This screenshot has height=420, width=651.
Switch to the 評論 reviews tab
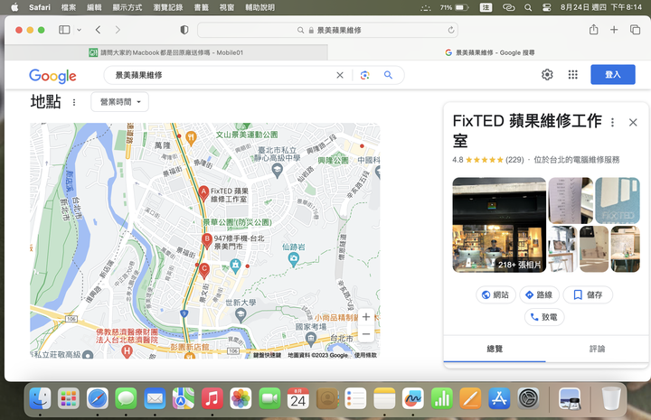pos(597,349)
